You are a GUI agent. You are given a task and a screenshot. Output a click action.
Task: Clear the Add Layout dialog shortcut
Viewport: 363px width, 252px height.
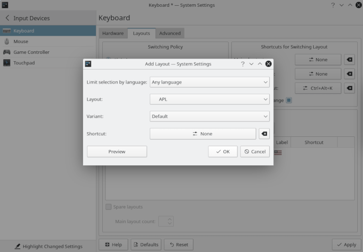coord(264,134)
